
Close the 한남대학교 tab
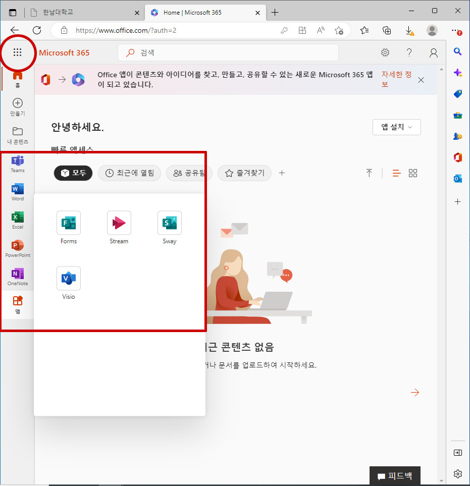click(137, 13)
